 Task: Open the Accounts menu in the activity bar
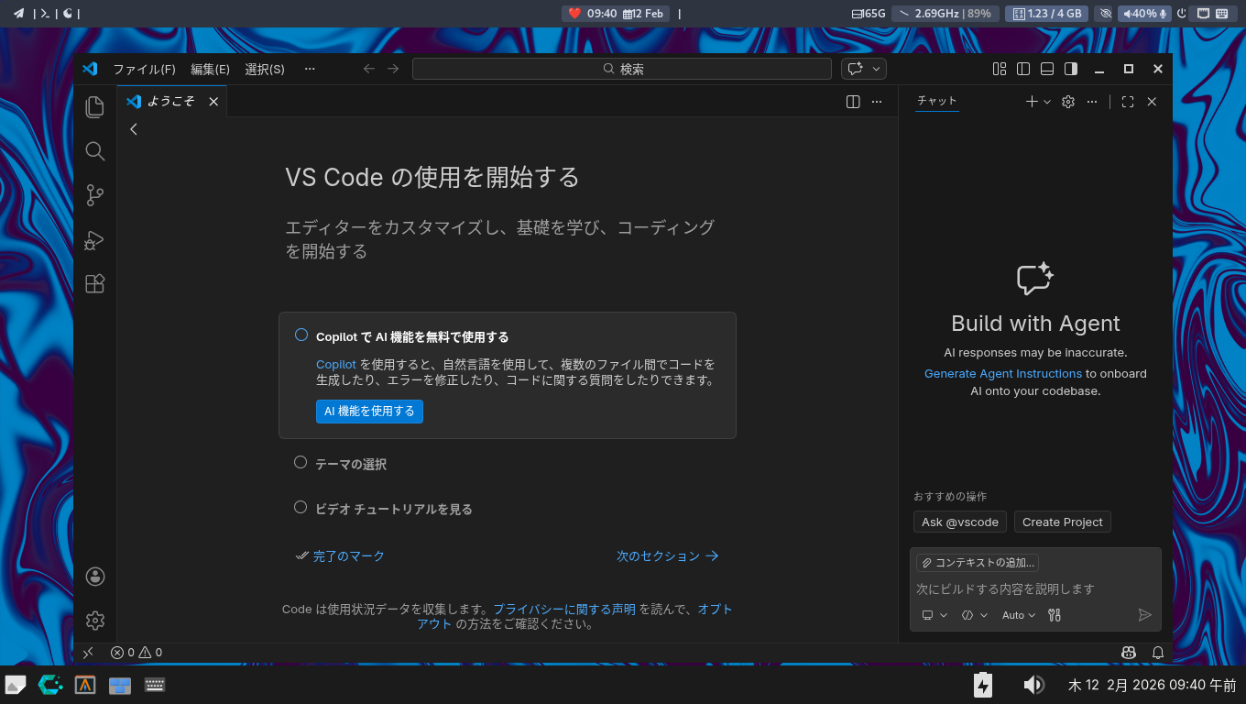tap(94, 577)
